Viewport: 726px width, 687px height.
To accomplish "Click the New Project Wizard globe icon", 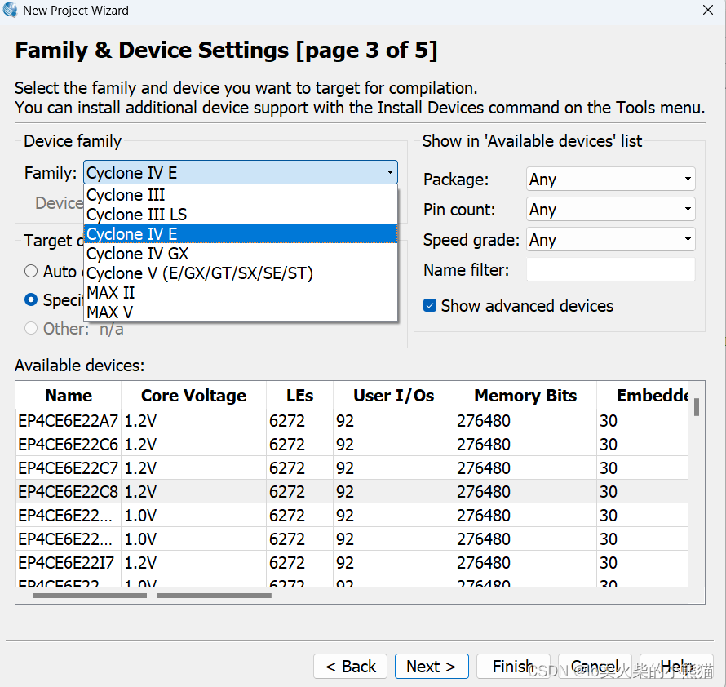I will click(10, 11).
